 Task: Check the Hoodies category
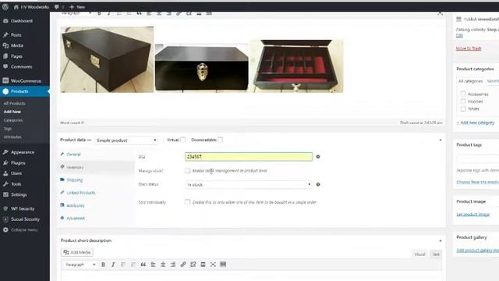(463, 101)
